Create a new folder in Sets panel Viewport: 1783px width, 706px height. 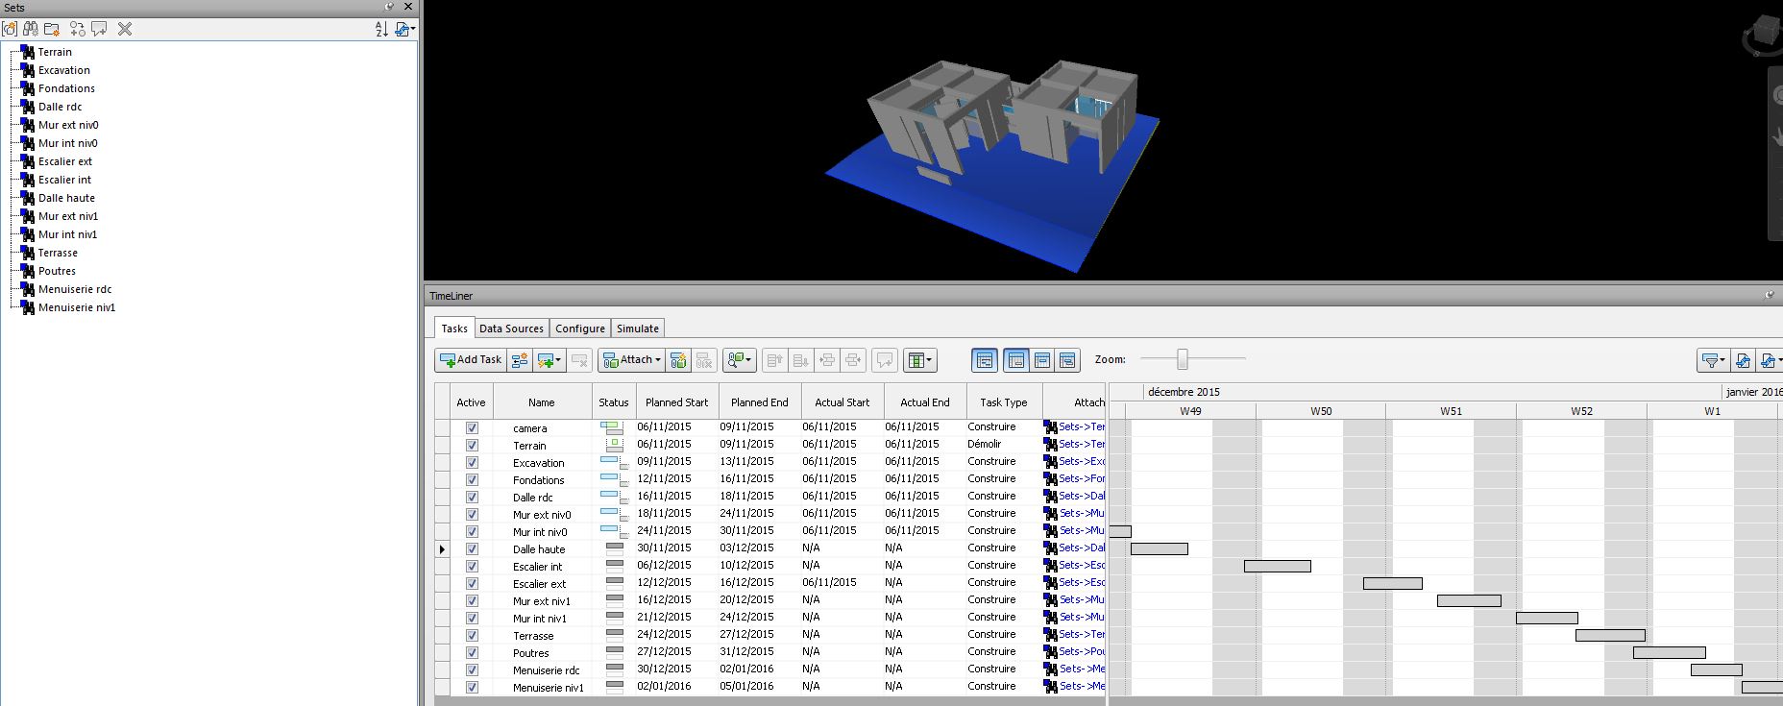[x=52, y=29]
